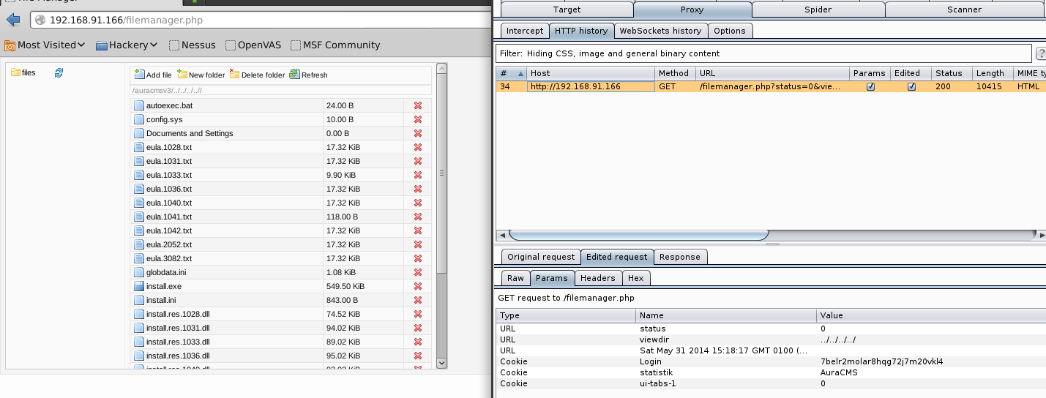This screenshot has width=1046, height=398.
Task: Click the red X for globdata.ini
Action: tap(418, 272)
